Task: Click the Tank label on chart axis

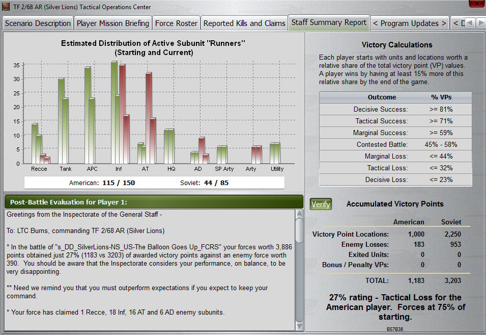Action: (x=66, y=169)
